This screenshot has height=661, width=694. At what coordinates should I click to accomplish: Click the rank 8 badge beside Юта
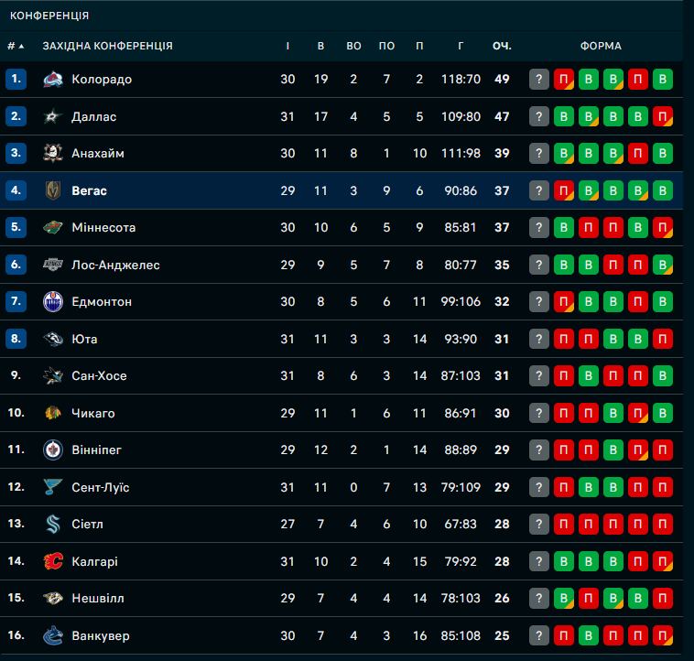pyautogui.click(x=16, y=340)
